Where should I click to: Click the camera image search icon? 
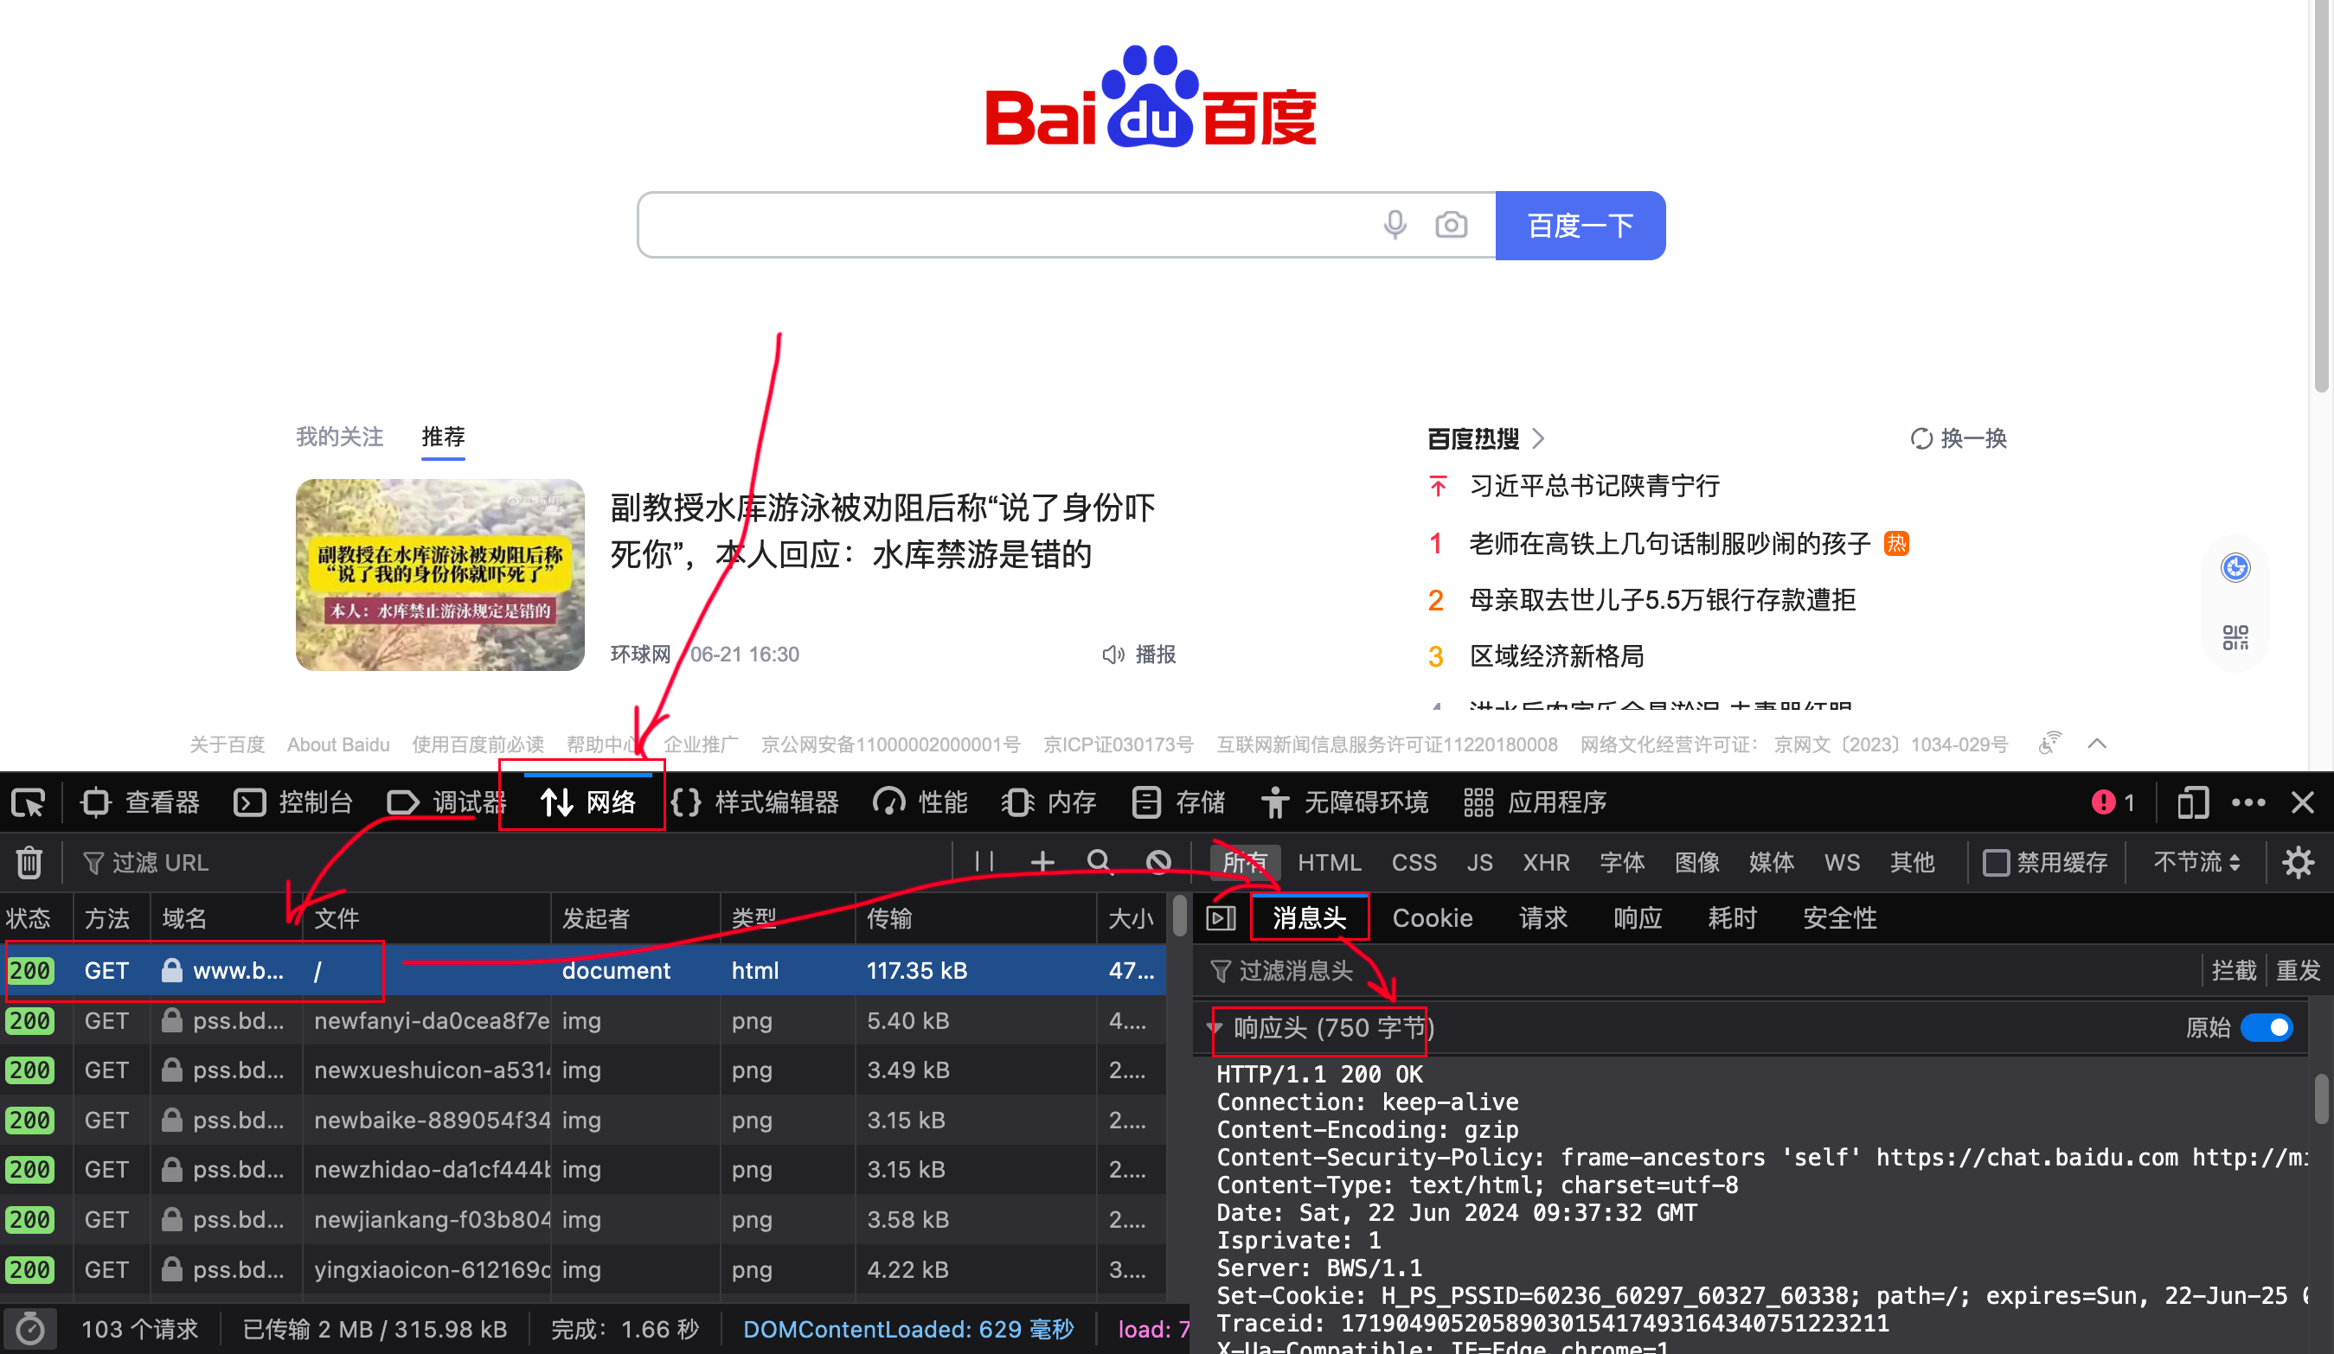[1452, 225]
